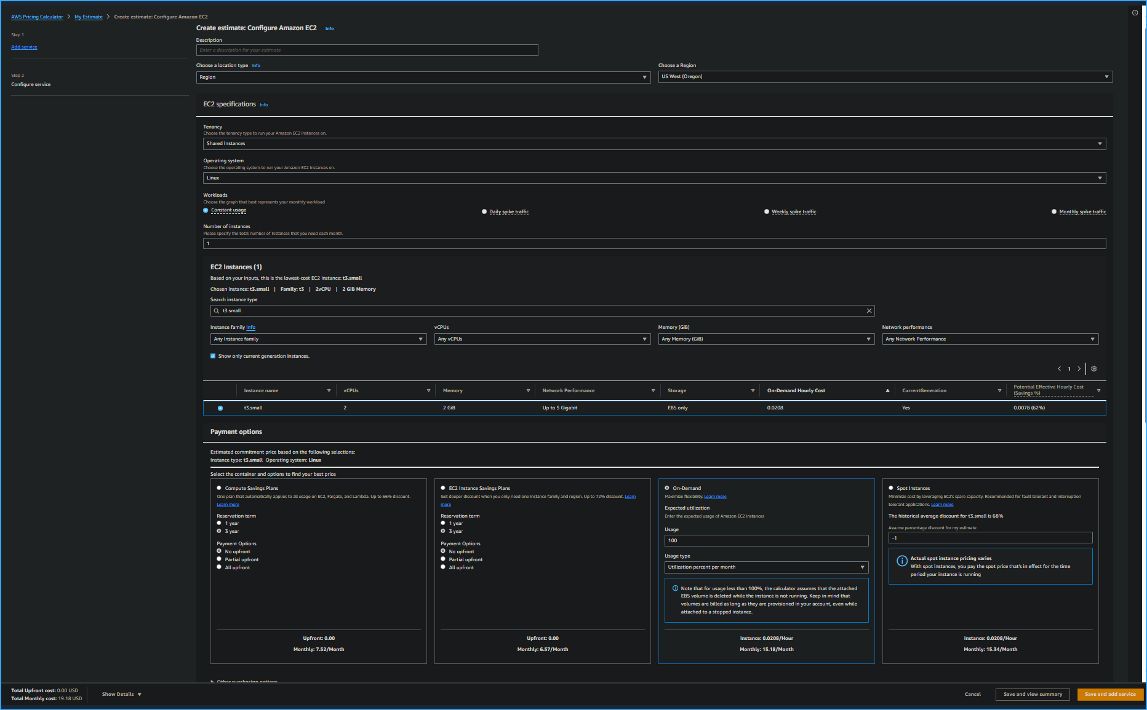Open the filter icon on vCPUs column
1147x710 pixels.
428,390
